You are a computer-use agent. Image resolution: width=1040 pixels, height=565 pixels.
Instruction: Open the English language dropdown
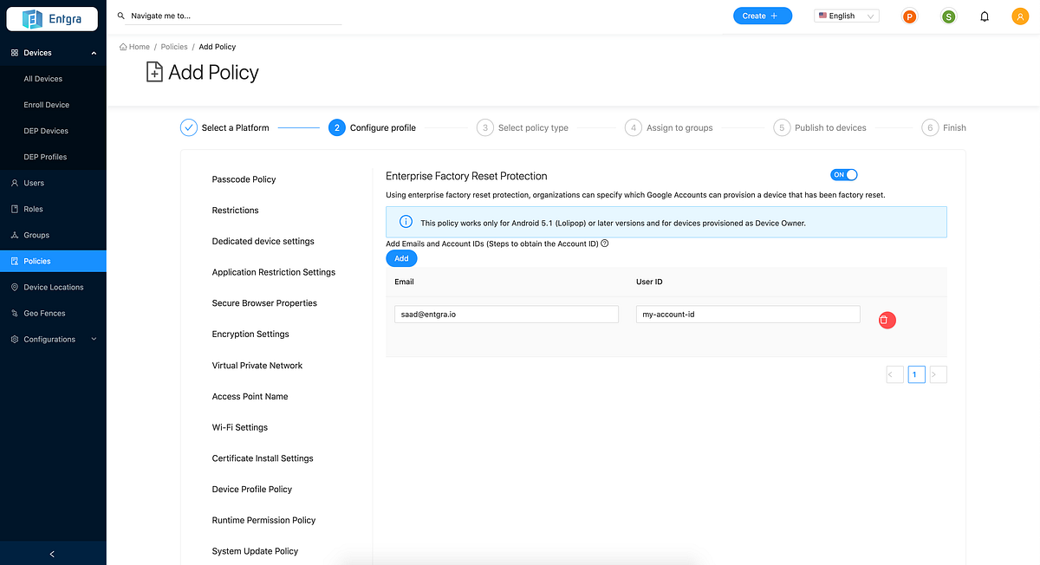tap(846, 15)
